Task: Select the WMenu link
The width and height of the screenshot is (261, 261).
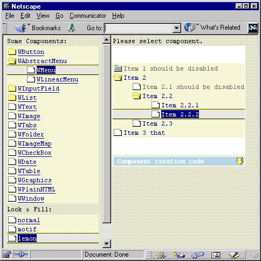Action: point(46,70)
